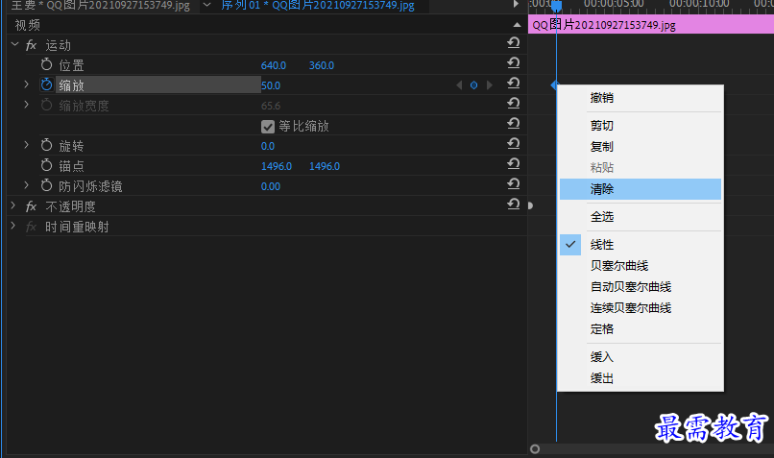The width and height of the screenshot is (774, 458).
Task: Select the pink QQ图片 clip bar
Action: pyautogui.click(x=651, y=24)
